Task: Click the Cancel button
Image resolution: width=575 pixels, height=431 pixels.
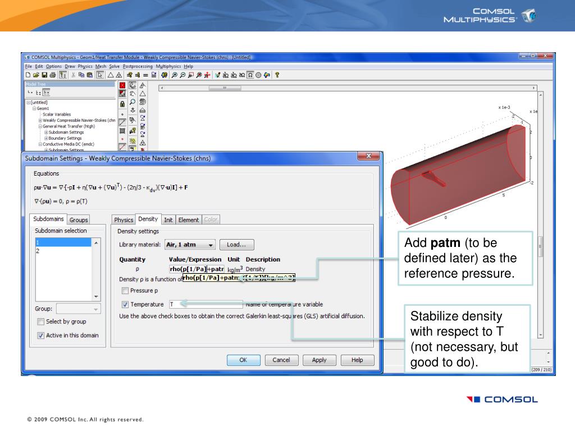Action: point(281,360)
